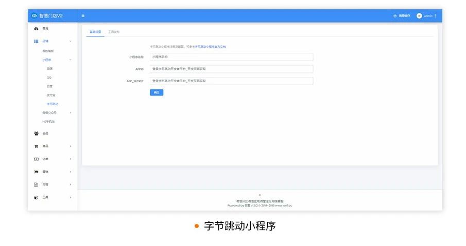Image resolution: width=466 pixels, height=246 pixels.
Task: Click the 小程序名称 input field
Action: click(x=231, y=57)
